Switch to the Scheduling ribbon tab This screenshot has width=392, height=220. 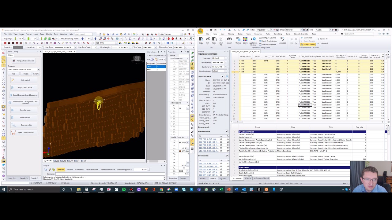[278, 34]
